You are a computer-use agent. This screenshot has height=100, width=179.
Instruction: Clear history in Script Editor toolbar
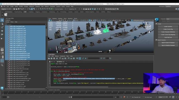point(60,58)
